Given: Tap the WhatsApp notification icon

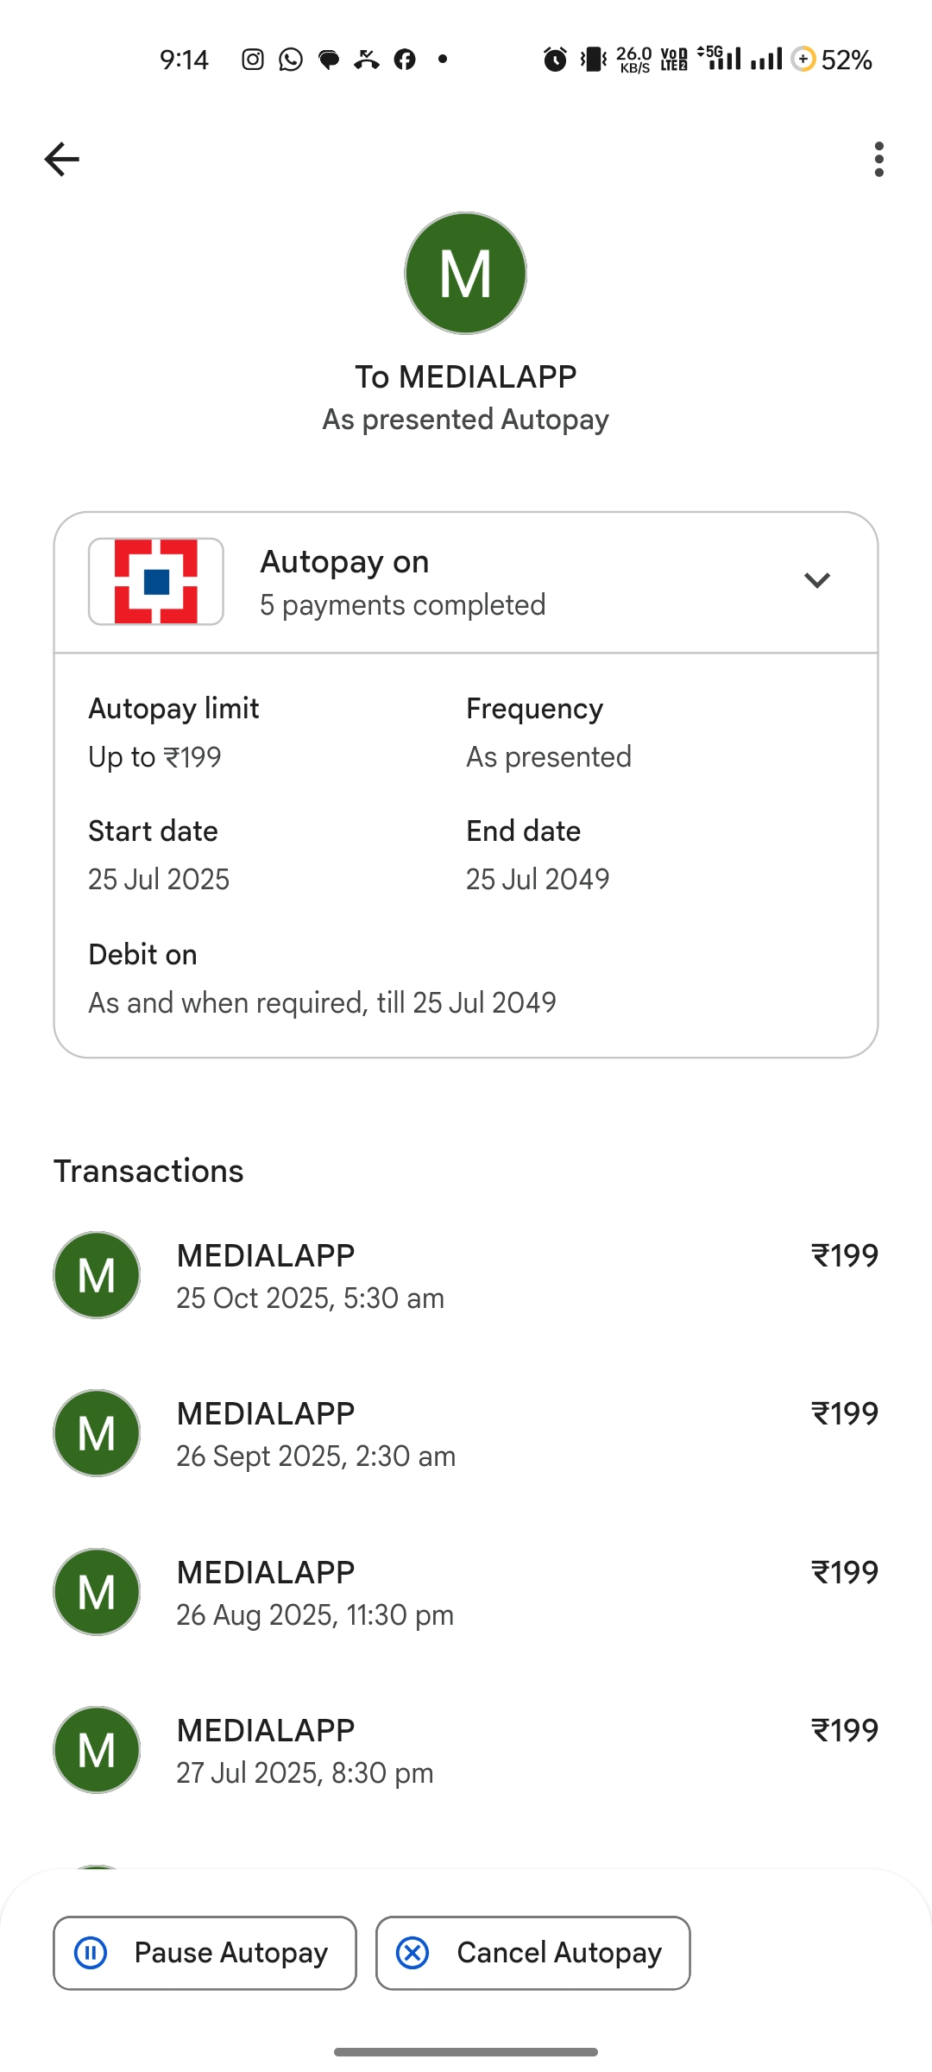Looking at the screenshot, I should pos(291,60).
